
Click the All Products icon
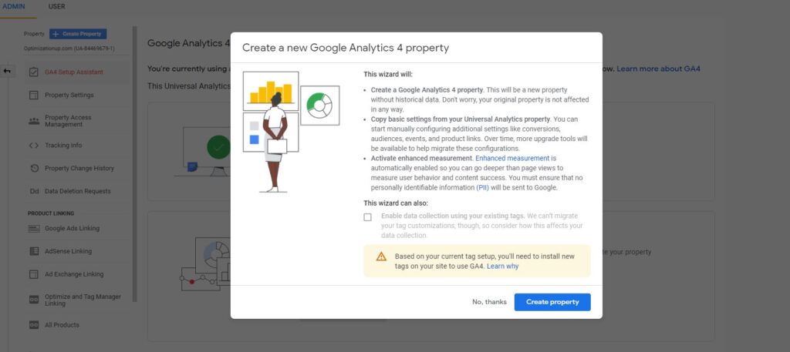[x=34, y=325]
